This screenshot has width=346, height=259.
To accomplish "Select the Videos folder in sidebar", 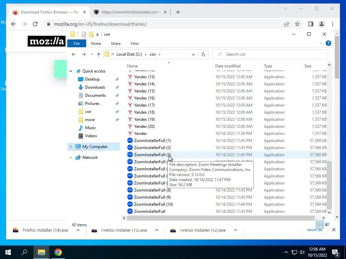I will click(x=91, y=136).
